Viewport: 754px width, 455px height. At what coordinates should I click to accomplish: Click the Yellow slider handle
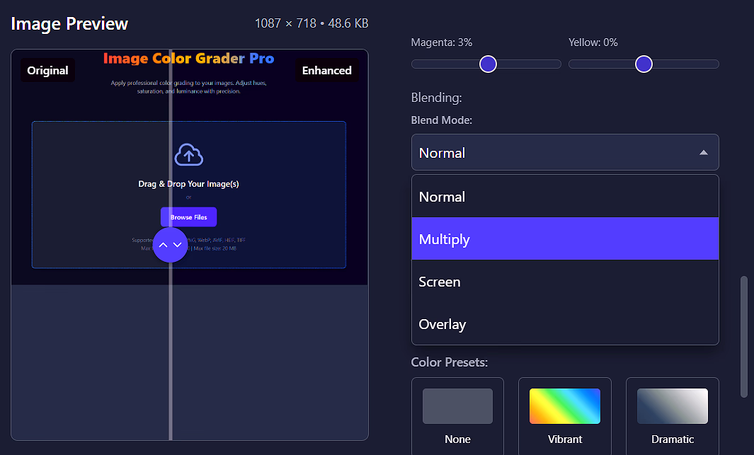[x=644, y=64]
